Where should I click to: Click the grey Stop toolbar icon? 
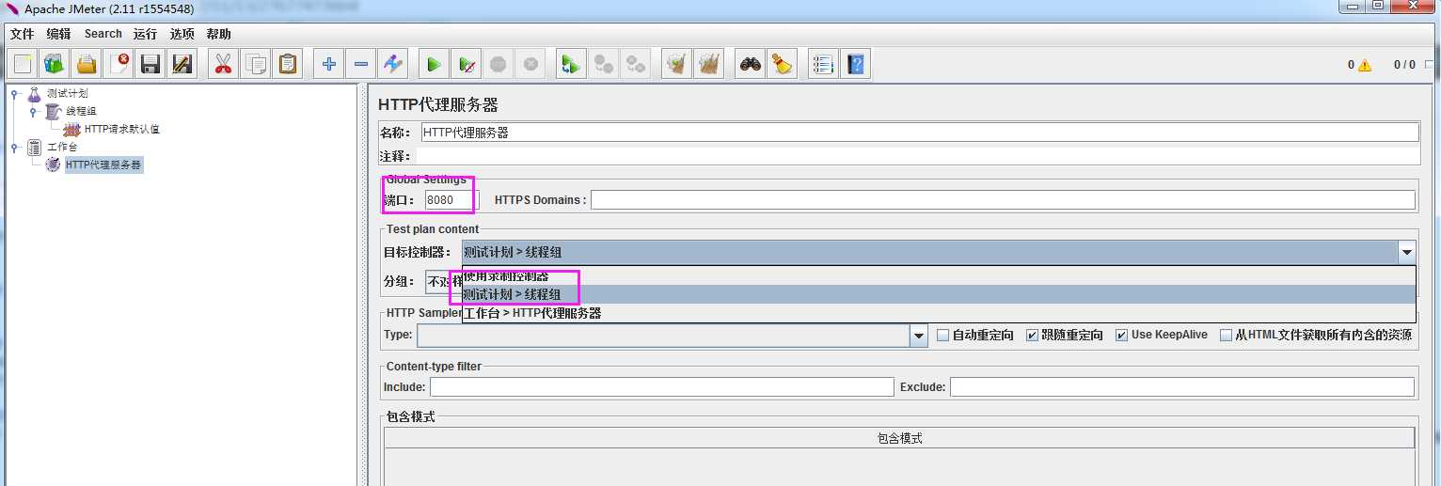[499, 64]
